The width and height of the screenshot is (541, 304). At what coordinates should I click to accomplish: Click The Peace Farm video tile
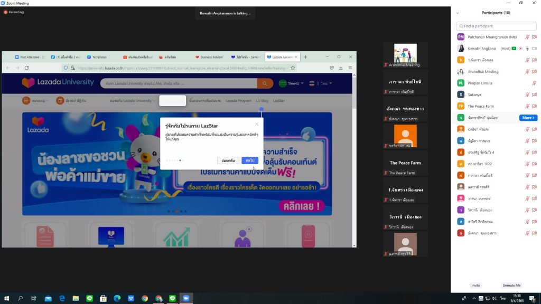tap(405, 163)
